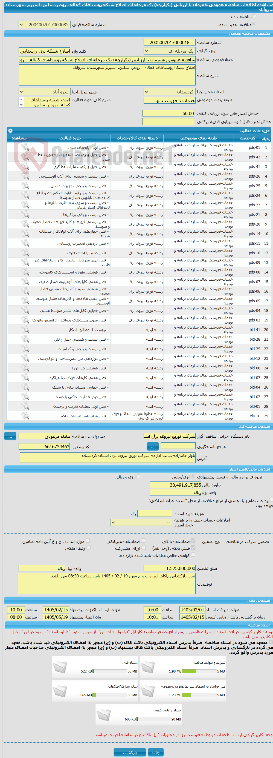The image size is (273, 758).
Task: Click the برآورد مالی amount field
Action: [x=175, y=485]
